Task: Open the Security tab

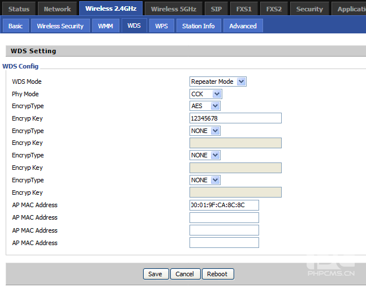Action: 309,9
